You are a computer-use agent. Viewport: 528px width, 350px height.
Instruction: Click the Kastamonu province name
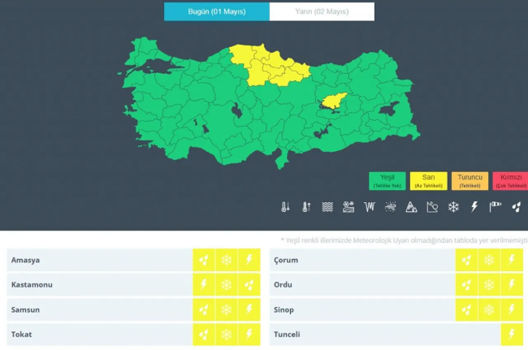pyautogui.click(x=32, y=285)
